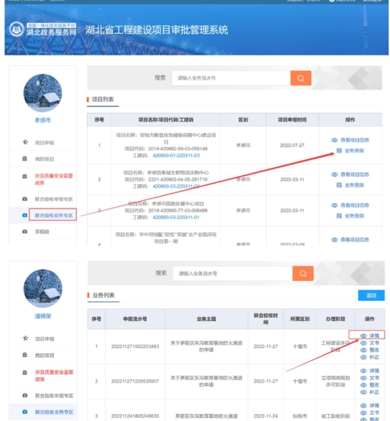The height and width of the screenshot is (421, 390).
Task: Click 业务查询 icon for 孝感市固废处置中心项目
Action: coord(339,216)
